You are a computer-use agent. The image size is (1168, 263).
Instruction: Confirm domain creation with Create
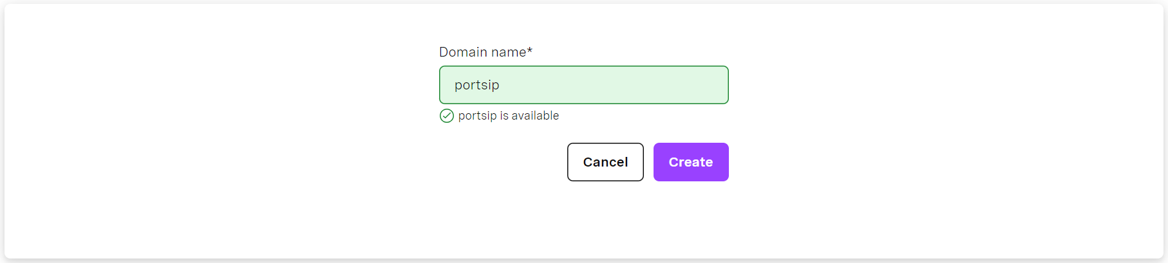coord(690,162)
